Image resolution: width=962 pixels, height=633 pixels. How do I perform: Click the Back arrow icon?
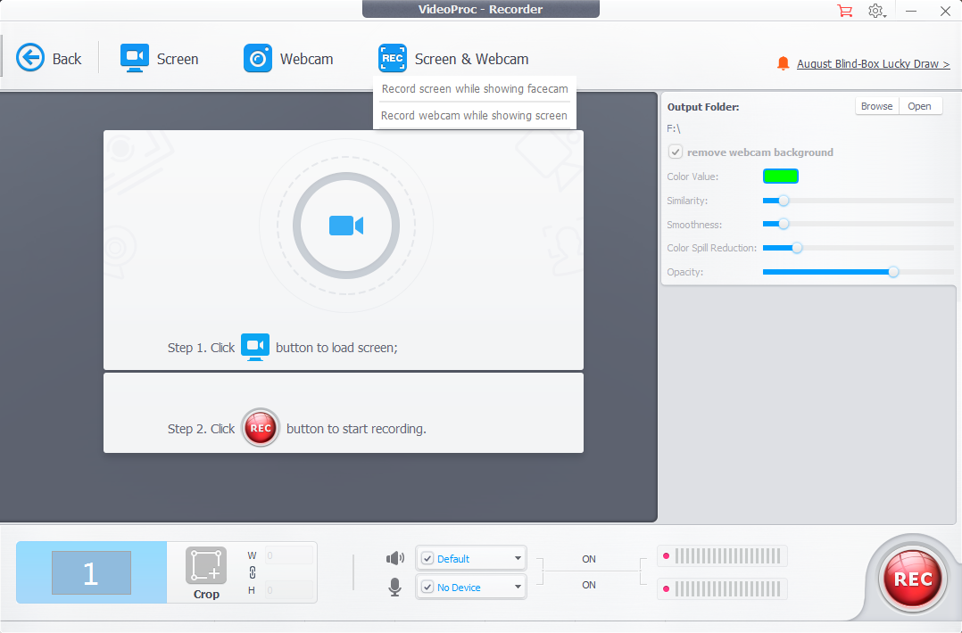(x=30, y=58)
